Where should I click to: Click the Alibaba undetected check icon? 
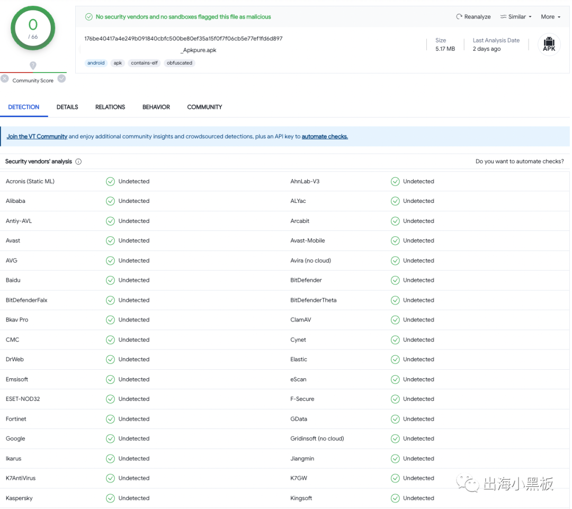tap(110, 201)
